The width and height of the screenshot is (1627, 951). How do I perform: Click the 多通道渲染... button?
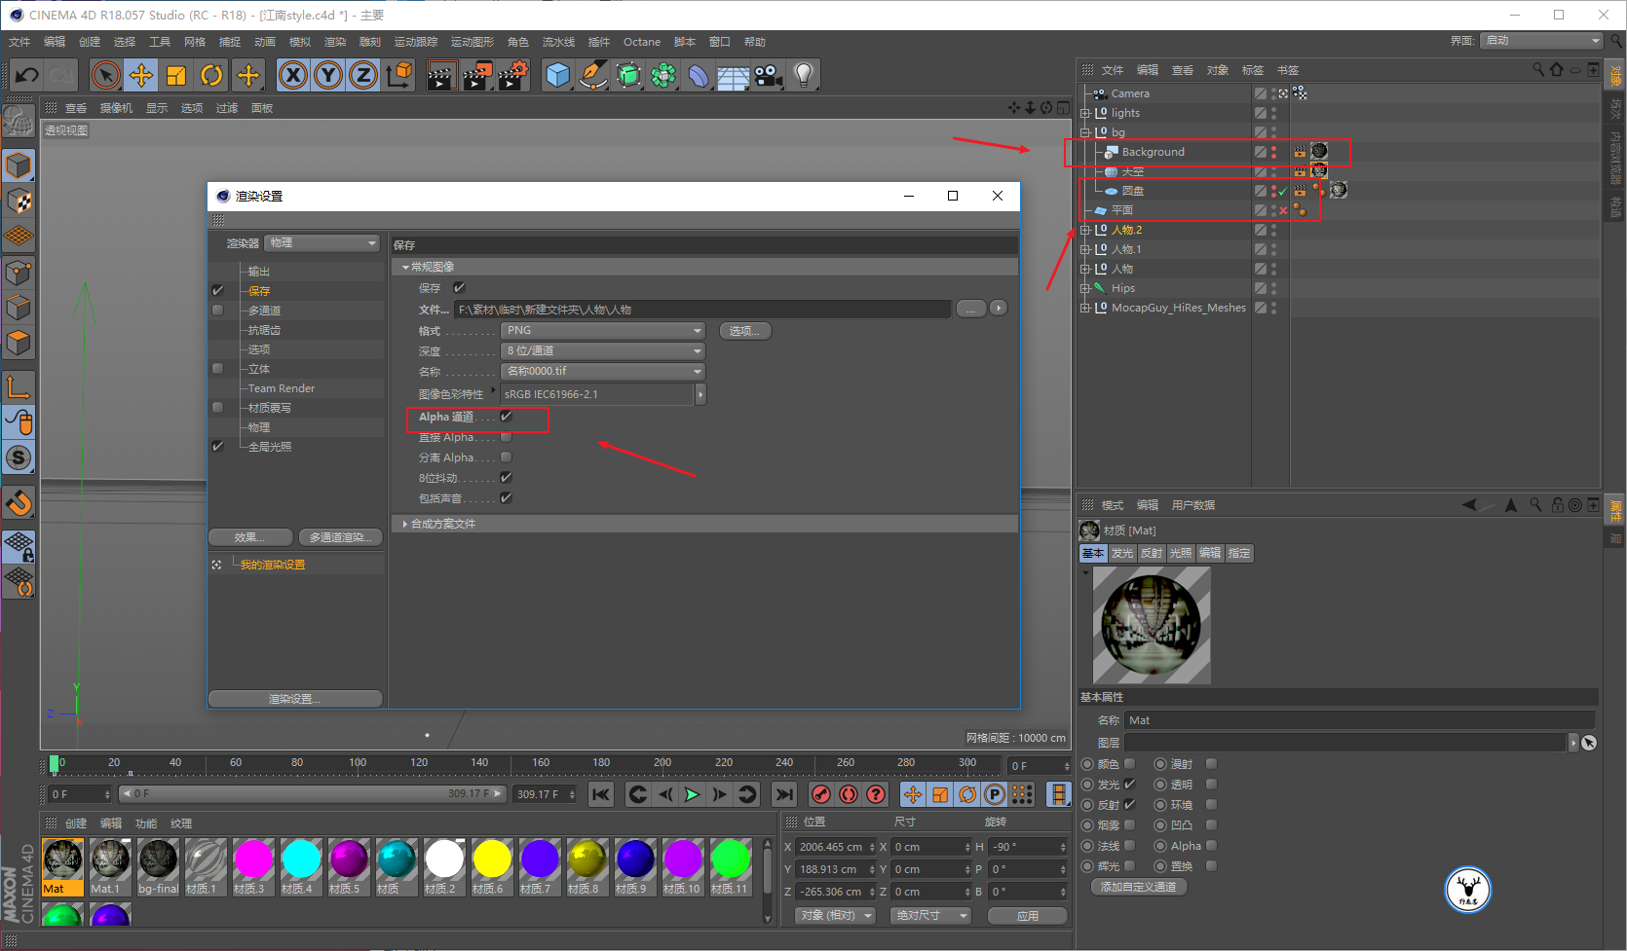coord(341,537)
